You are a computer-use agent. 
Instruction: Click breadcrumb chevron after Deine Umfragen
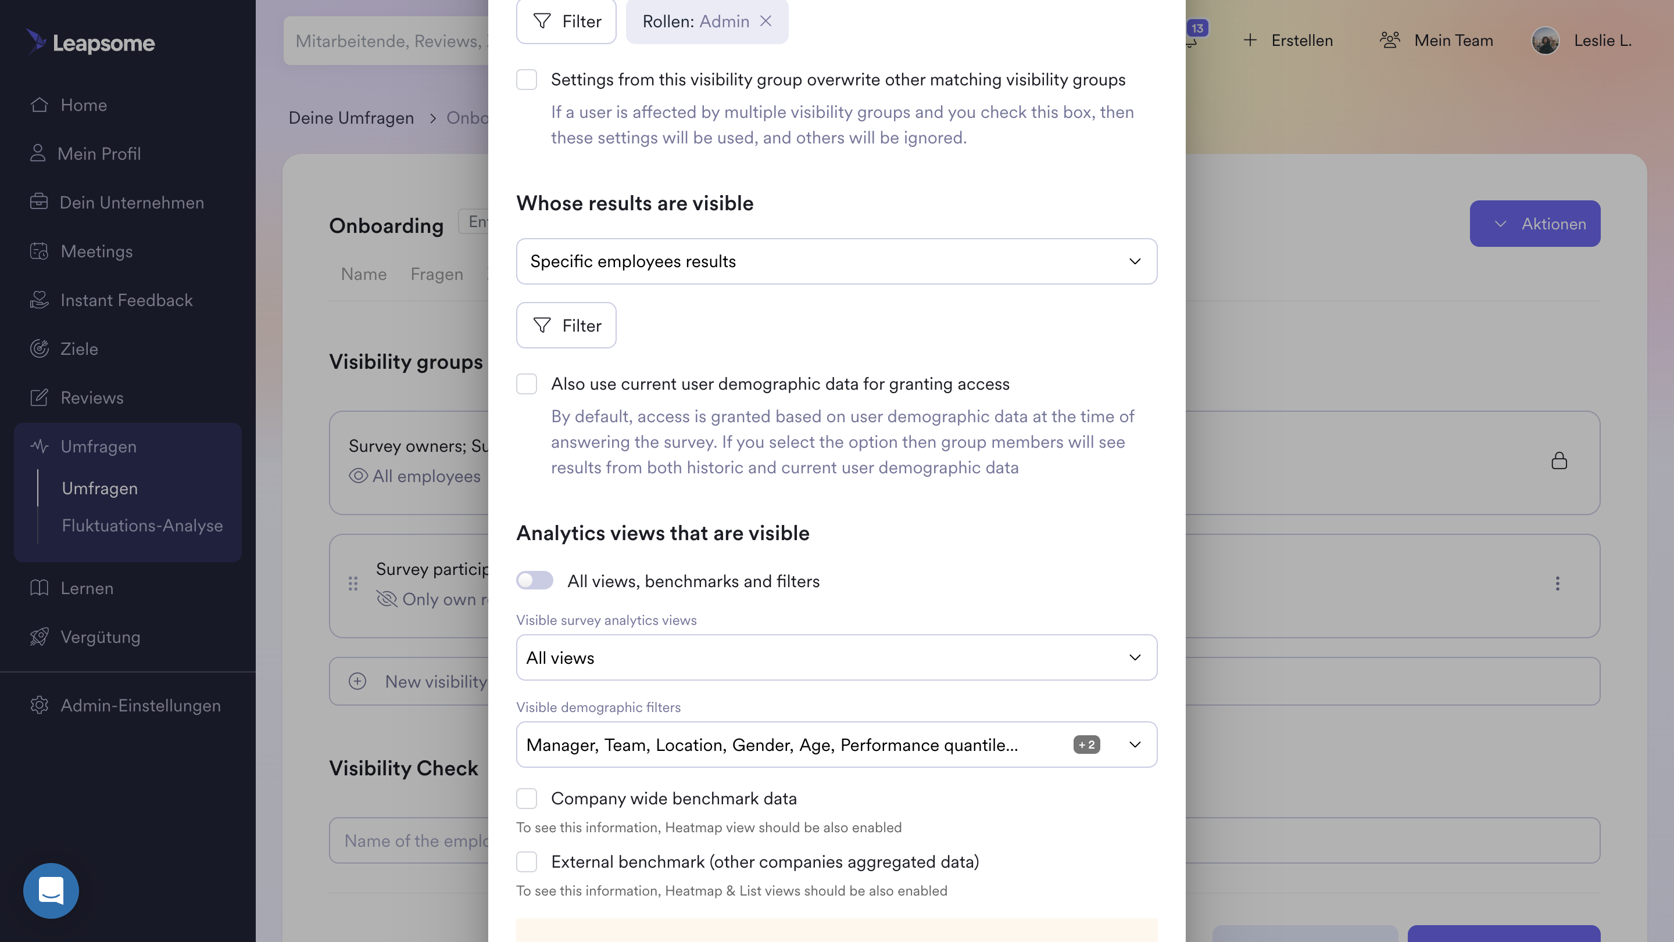point(432,118)
